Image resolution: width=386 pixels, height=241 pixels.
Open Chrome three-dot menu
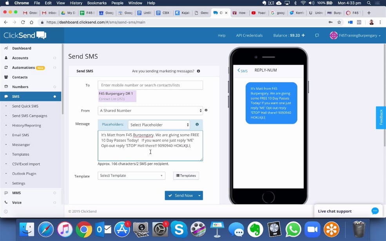(381, 22)
